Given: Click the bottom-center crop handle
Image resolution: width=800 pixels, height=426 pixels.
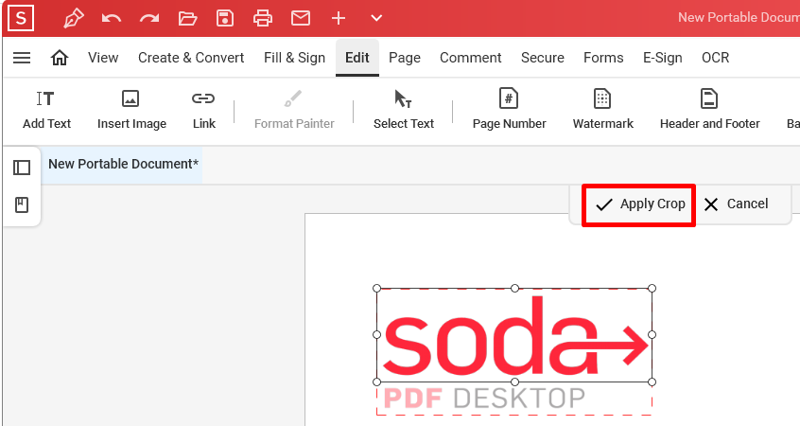Looking at the screenshot, I should point(514,382).
